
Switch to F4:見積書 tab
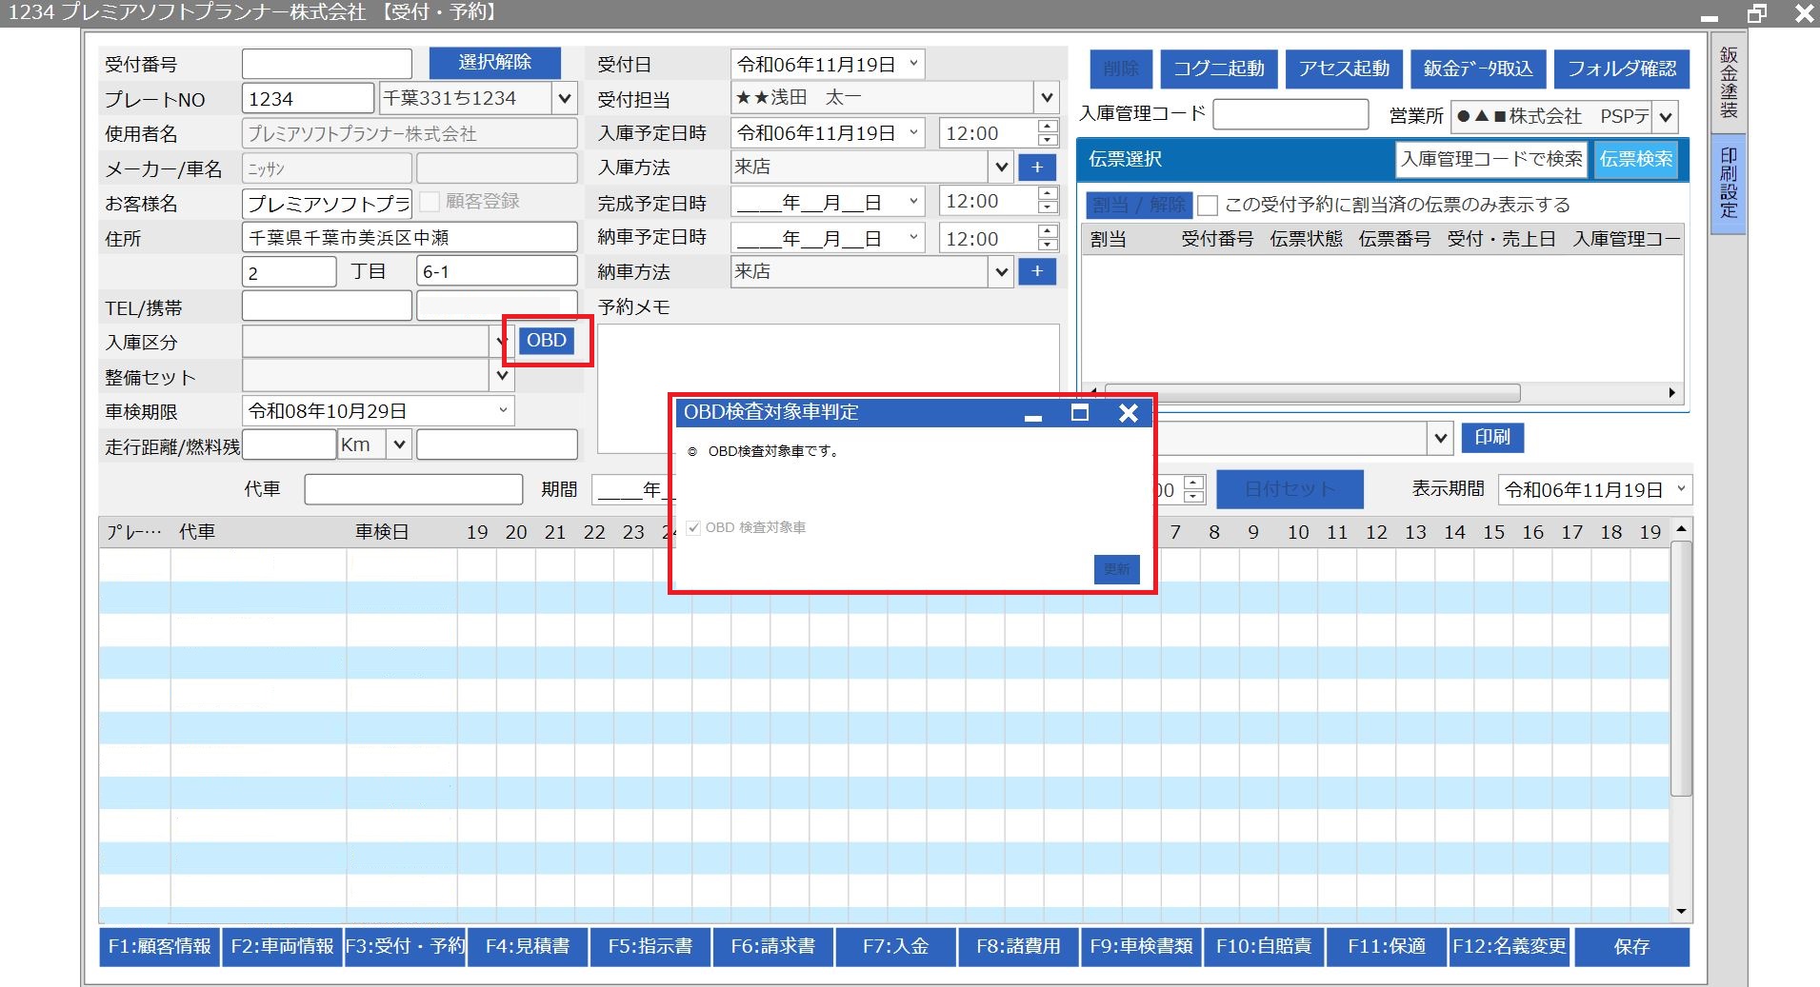coord(528,946)
